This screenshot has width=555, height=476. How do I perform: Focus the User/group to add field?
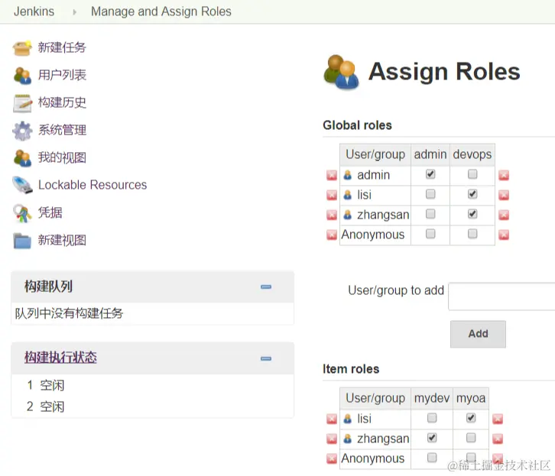click(501, 296)
